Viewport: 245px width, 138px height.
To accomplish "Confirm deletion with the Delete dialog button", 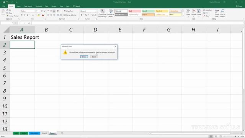I will (84, 57).
